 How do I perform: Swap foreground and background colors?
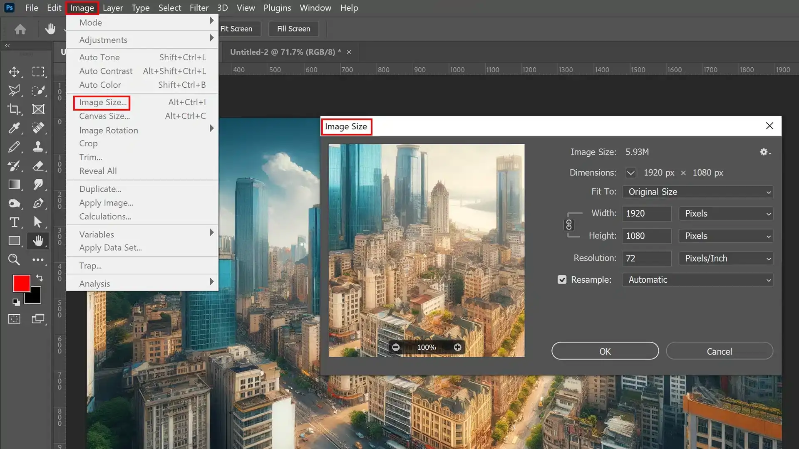pos(40,278)
